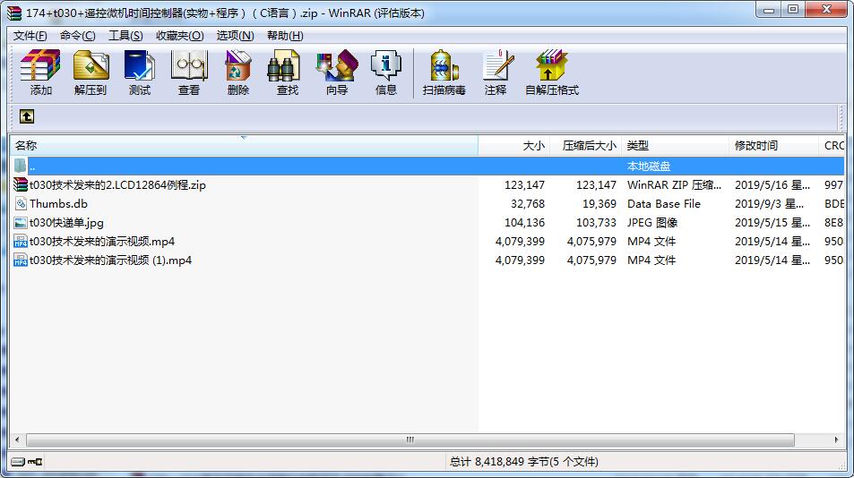Click the 添加 (Add) toolbar icon
The width and height of the screenshot is (854, 478).
pos(40,65)
